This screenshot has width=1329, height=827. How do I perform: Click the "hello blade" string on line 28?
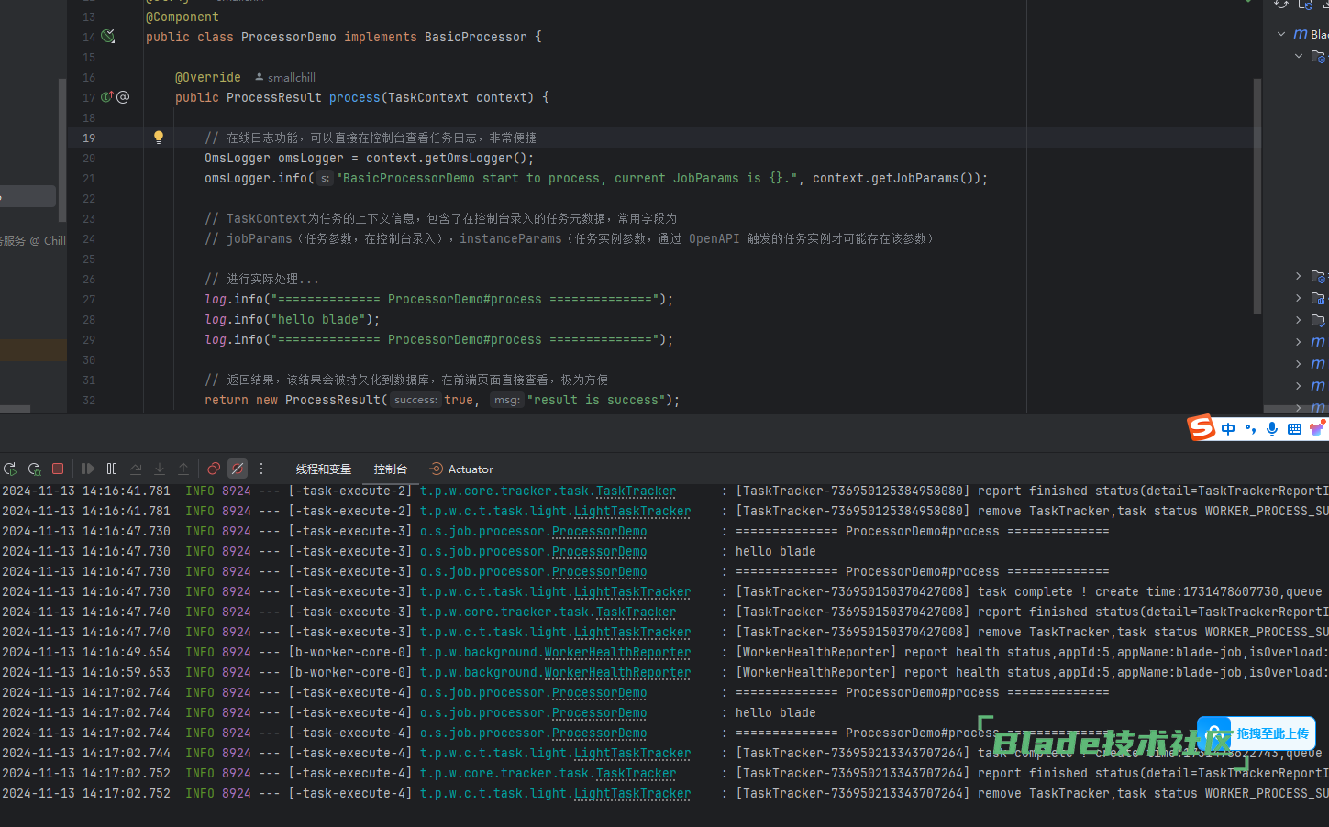[318, 319]
